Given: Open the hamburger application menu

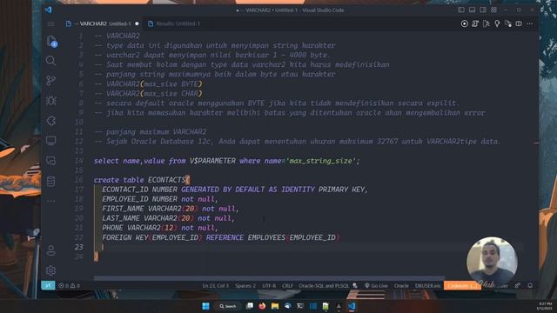Looking at the screenshot, I should click(51, 23).
